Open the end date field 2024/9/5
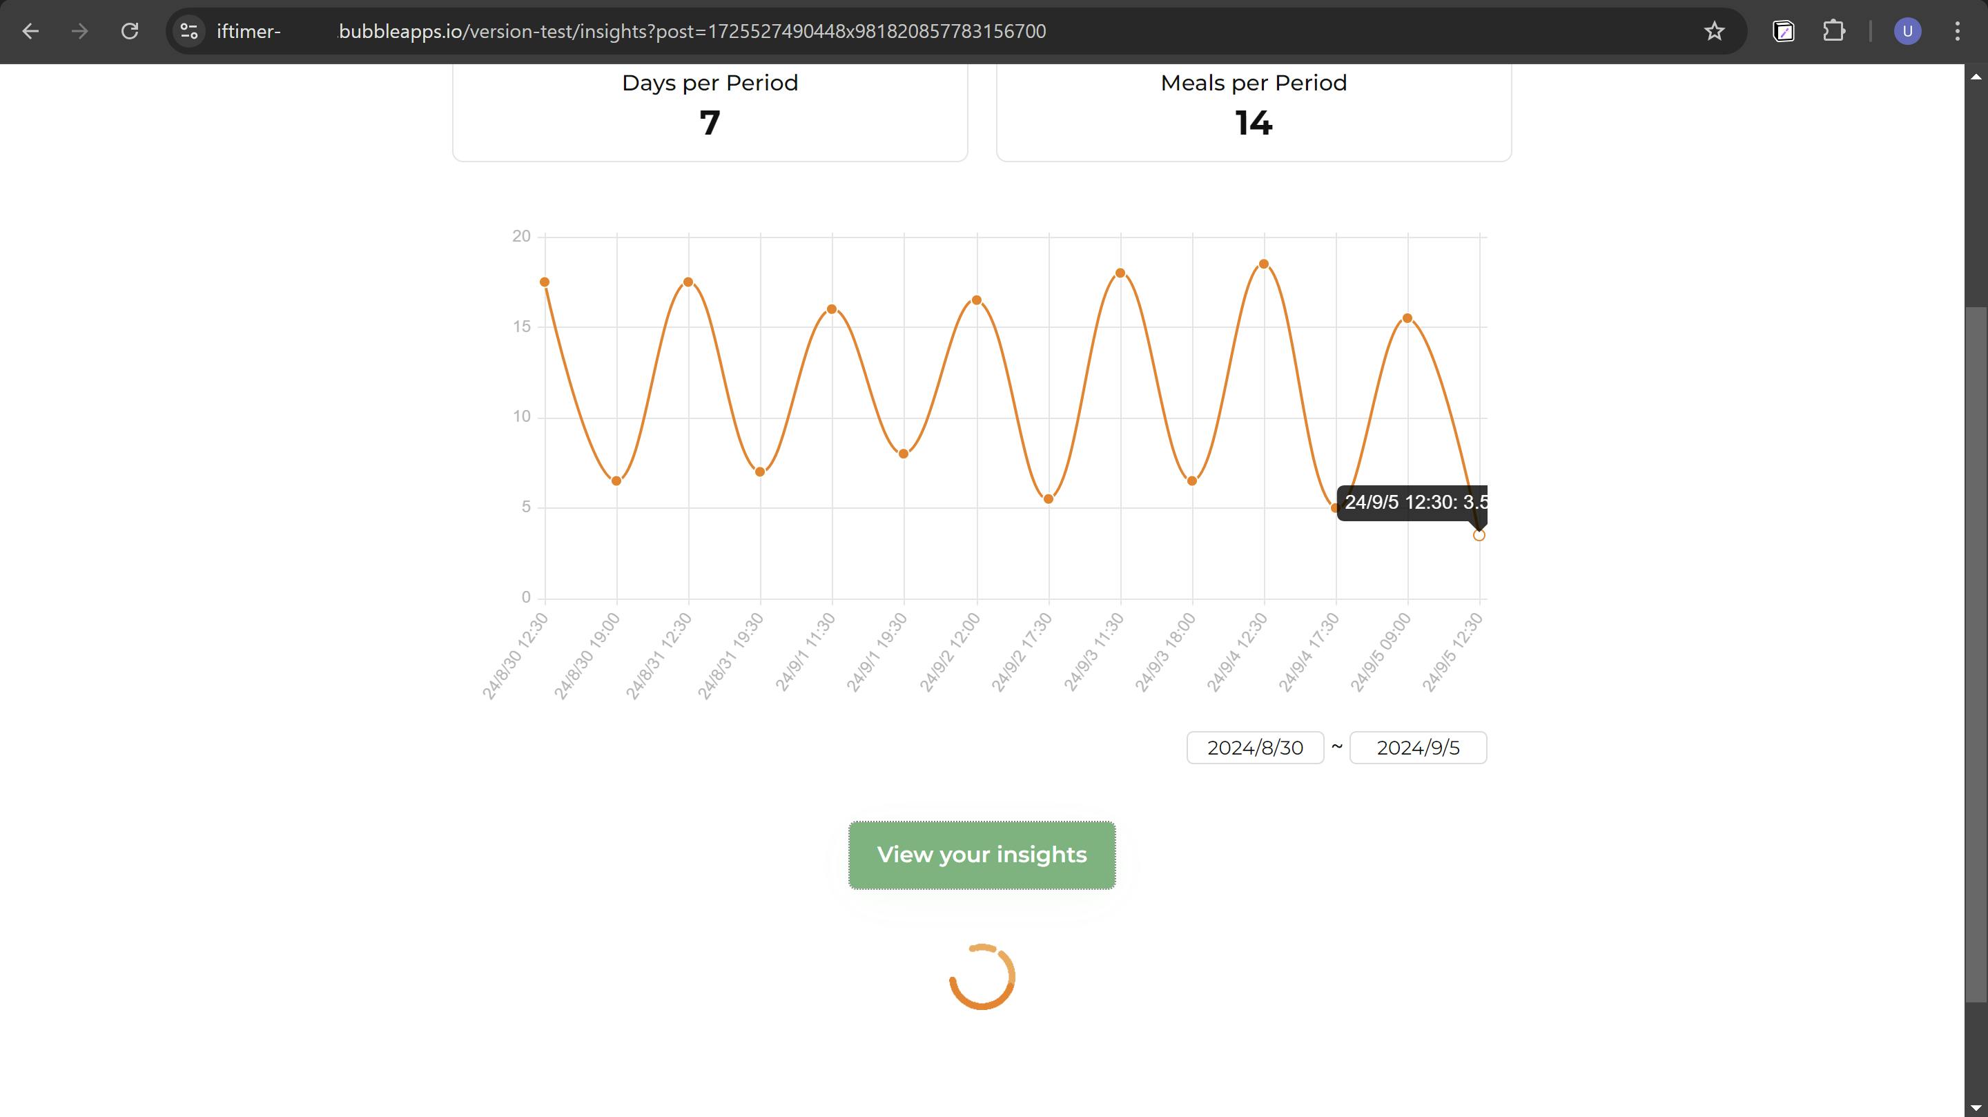The height and width of the screenshot is (1117, 1988). (x=1418, y=747)
